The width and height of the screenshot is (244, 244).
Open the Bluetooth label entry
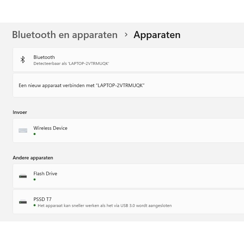pos(44,57)
